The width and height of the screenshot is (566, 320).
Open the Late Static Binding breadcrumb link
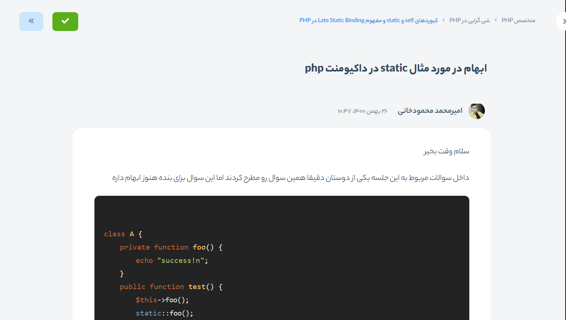click(369, 20)
